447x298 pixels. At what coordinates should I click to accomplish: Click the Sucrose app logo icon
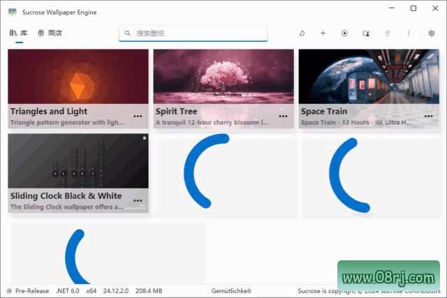point(13,13)
